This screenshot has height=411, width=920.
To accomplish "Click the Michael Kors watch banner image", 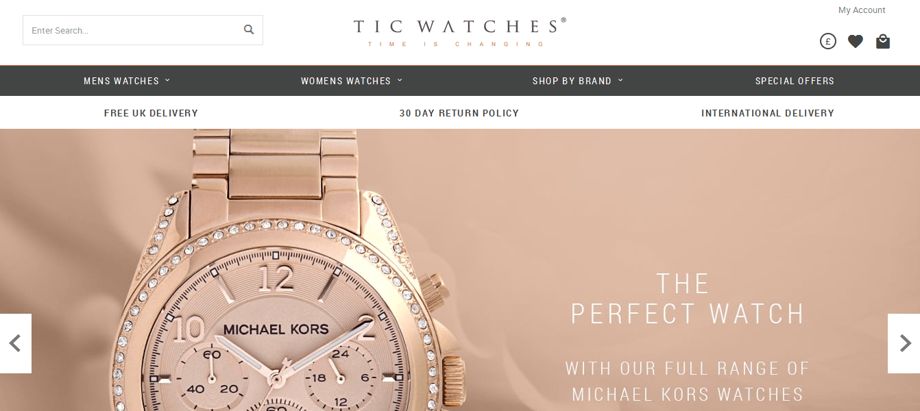I will point(460,270).
